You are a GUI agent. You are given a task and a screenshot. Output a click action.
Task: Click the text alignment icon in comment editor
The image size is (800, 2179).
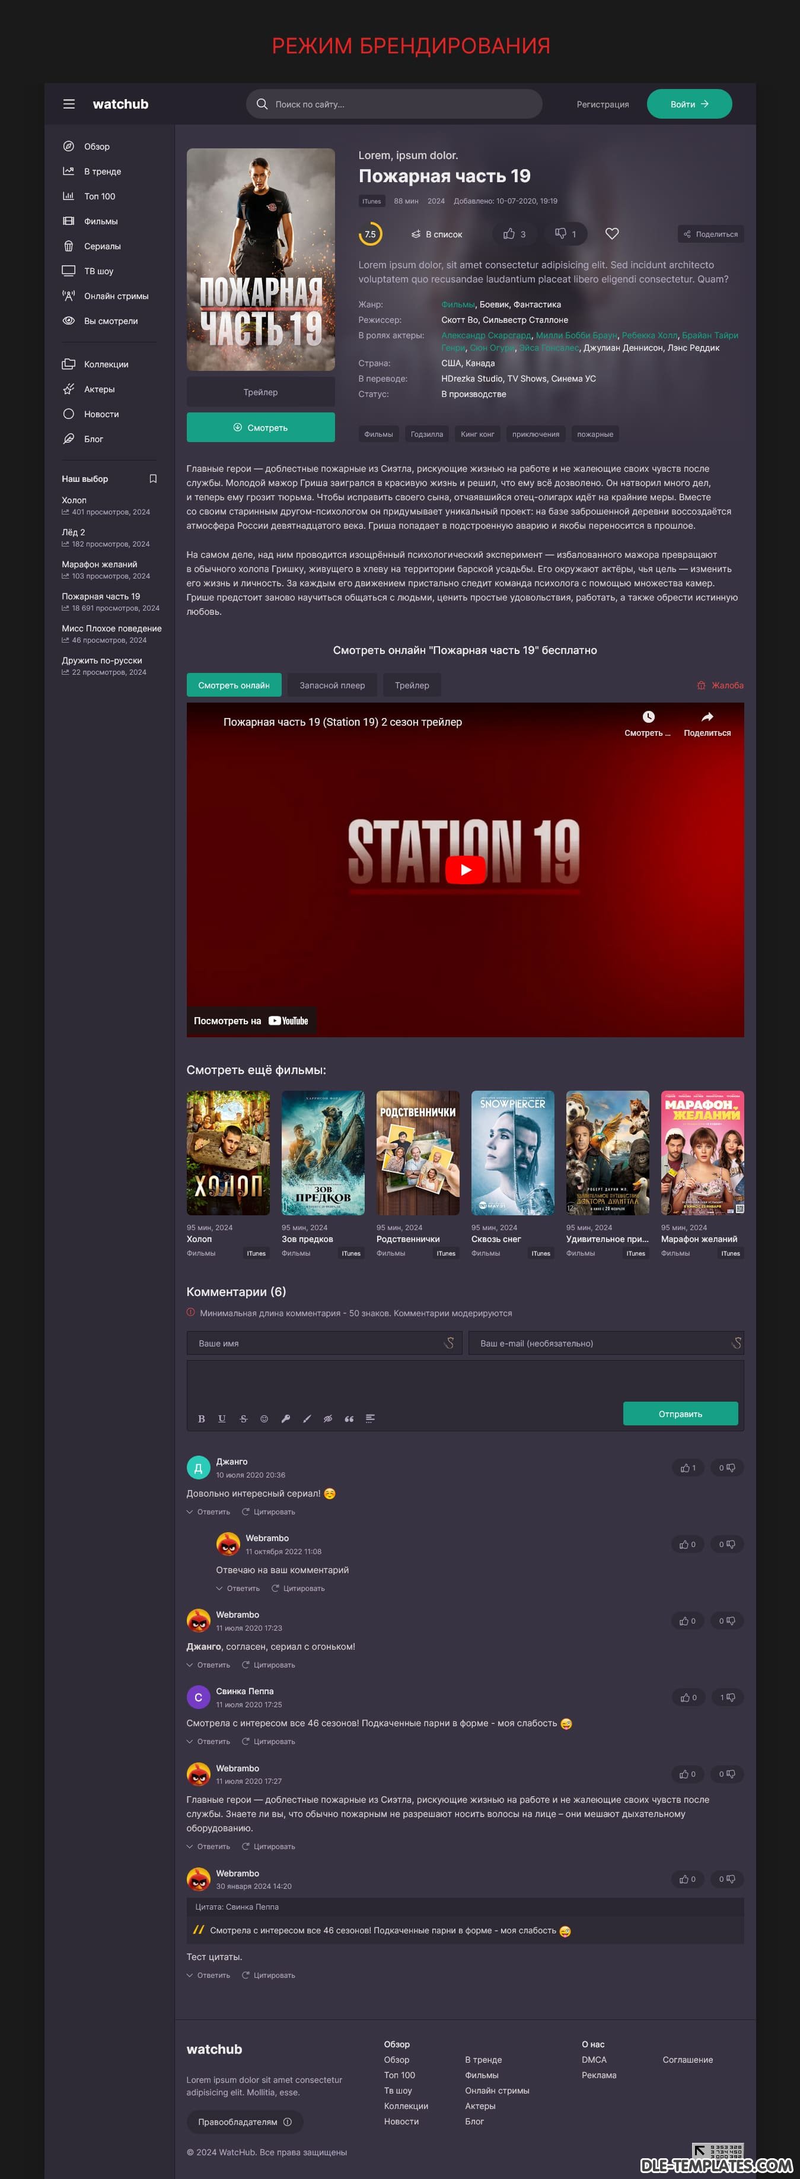369,1419
